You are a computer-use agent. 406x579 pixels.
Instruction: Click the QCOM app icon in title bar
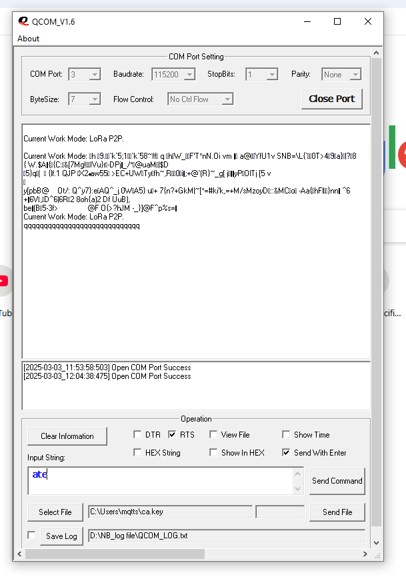pyautogui.click(x=23, y=21)
